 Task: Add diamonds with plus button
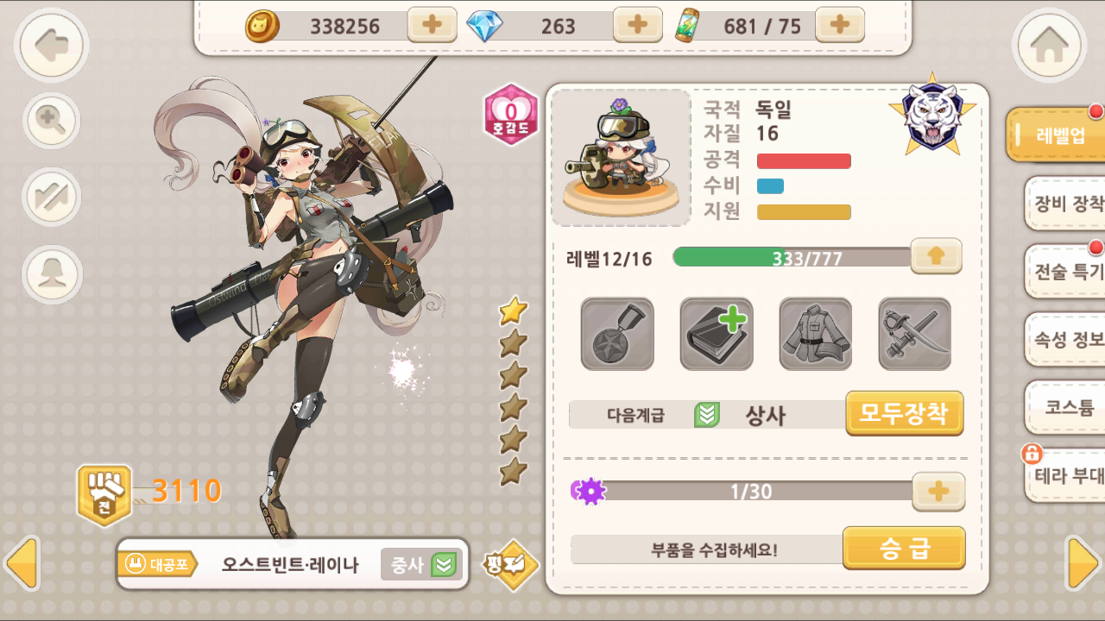638,25
